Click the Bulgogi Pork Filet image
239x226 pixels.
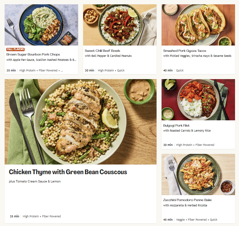198,100
